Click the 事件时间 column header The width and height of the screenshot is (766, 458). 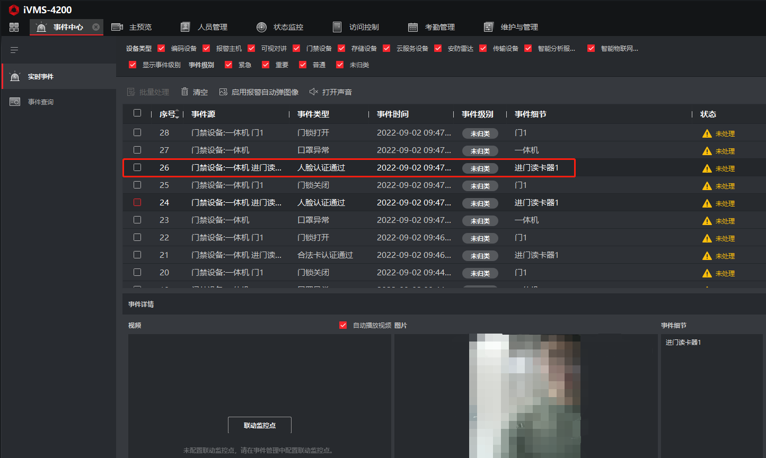click(393, 114)
